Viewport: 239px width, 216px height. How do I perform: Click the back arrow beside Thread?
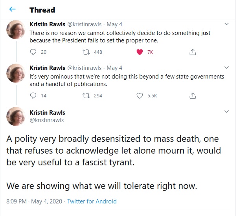[x=12, y=9]
